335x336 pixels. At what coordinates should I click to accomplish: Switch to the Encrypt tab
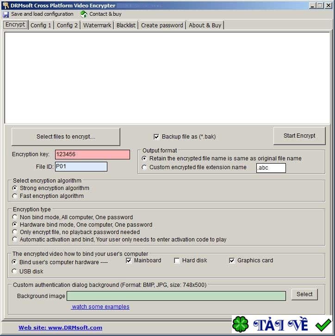click(x=15, y=25)
